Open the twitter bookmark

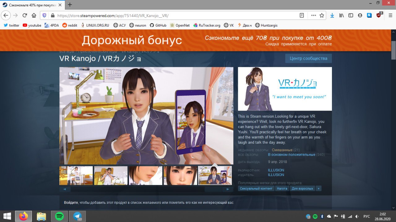11,25
